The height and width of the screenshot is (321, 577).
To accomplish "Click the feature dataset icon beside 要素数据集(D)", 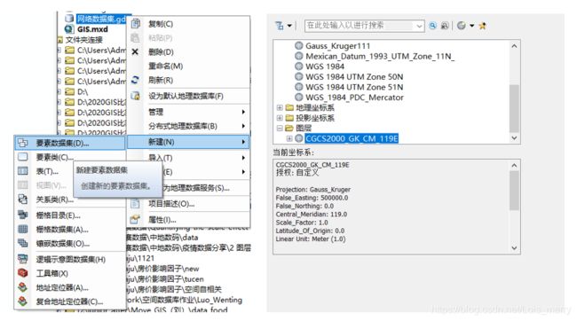I will tap(23, 143).
